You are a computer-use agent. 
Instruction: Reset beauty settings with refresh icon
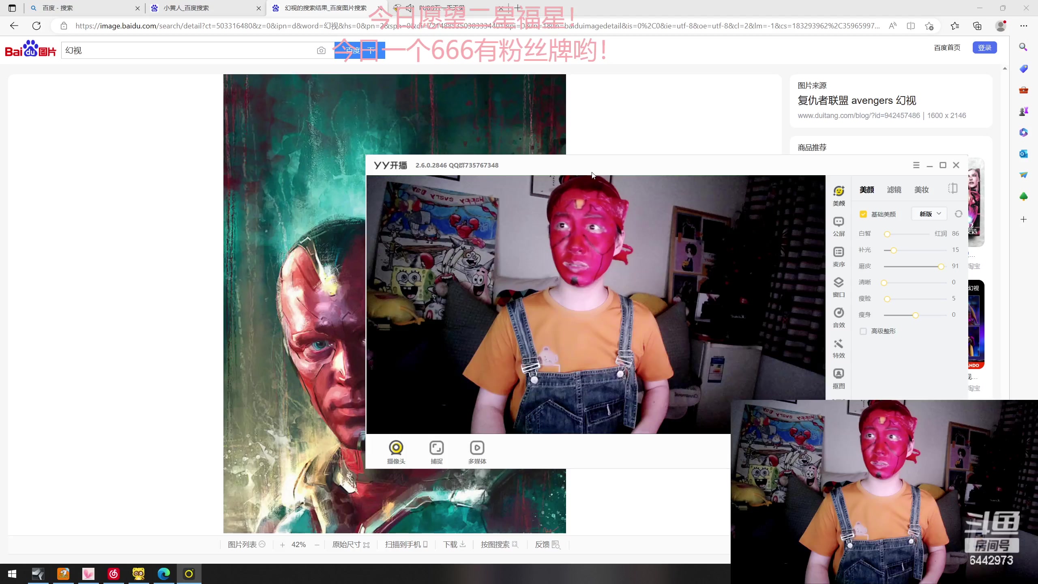click(959, 214)
